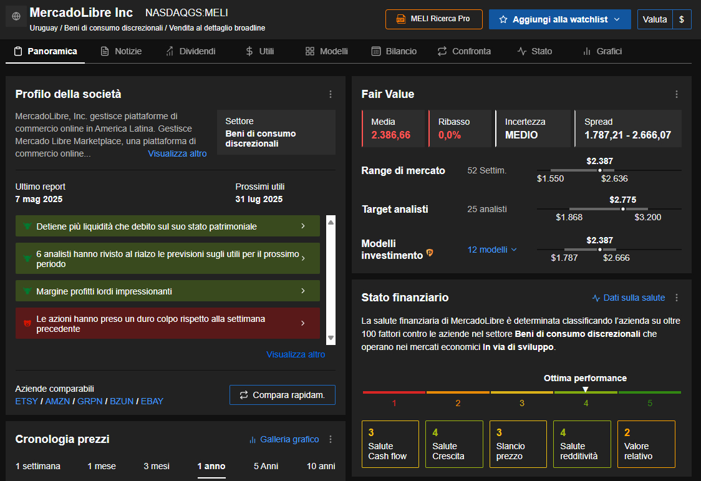Open the Valore relativo score card
701x481 pixels.
click(647, 444)
